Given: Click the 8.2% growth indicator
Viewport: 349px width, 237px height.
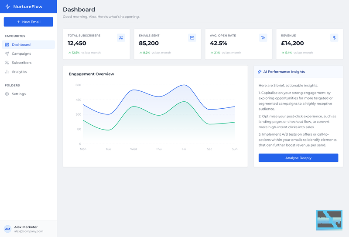Looking at the screenshot, I should [x=144, y=53].
